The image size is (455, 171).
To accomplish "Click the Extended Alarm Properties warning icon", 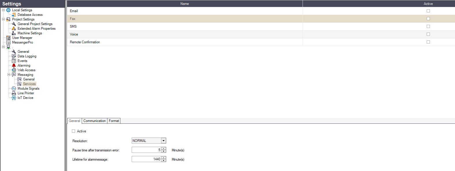I will tap(14, 29).
